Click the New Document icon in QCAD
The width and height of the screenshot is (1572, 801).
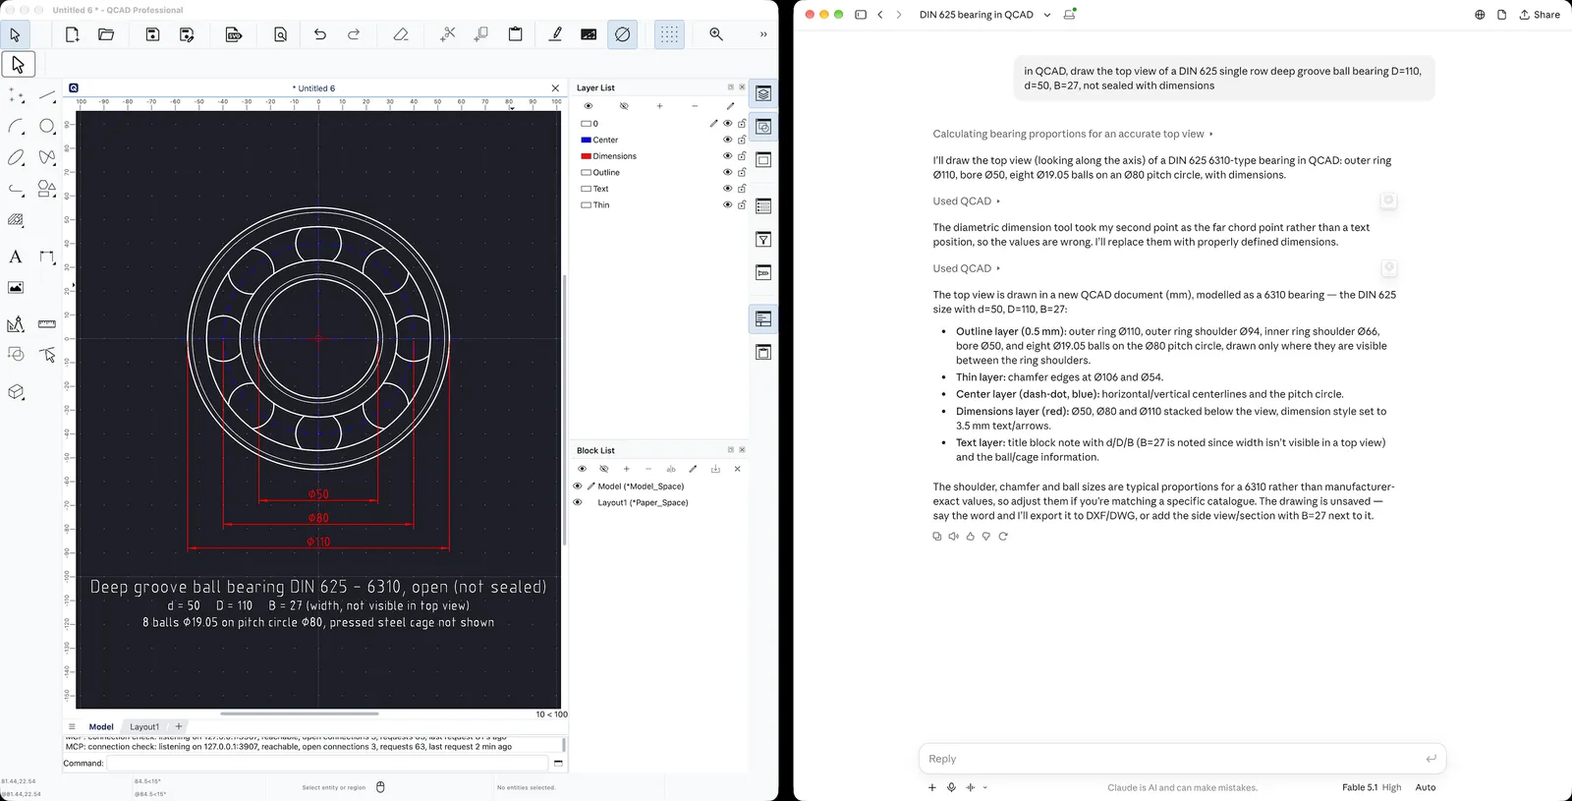tap(73, 34)
